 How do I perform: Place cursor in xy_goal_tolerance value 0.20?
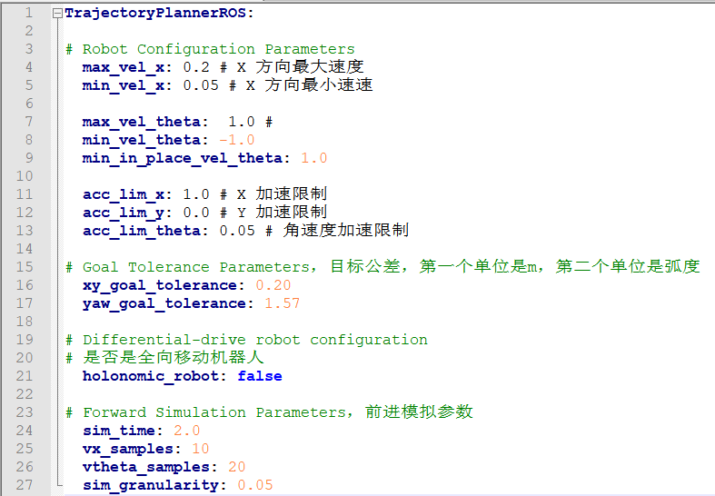(x=273, y=285)
